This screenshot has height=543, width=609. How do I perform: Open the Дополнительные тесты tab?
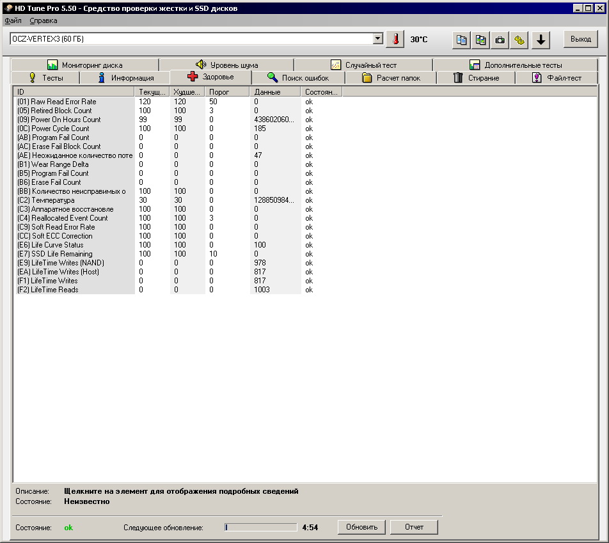tap(516, 65)
